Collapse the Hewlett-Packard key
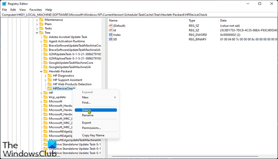Image resolution: width=278 pixels, height=159 pixels. 41,72
